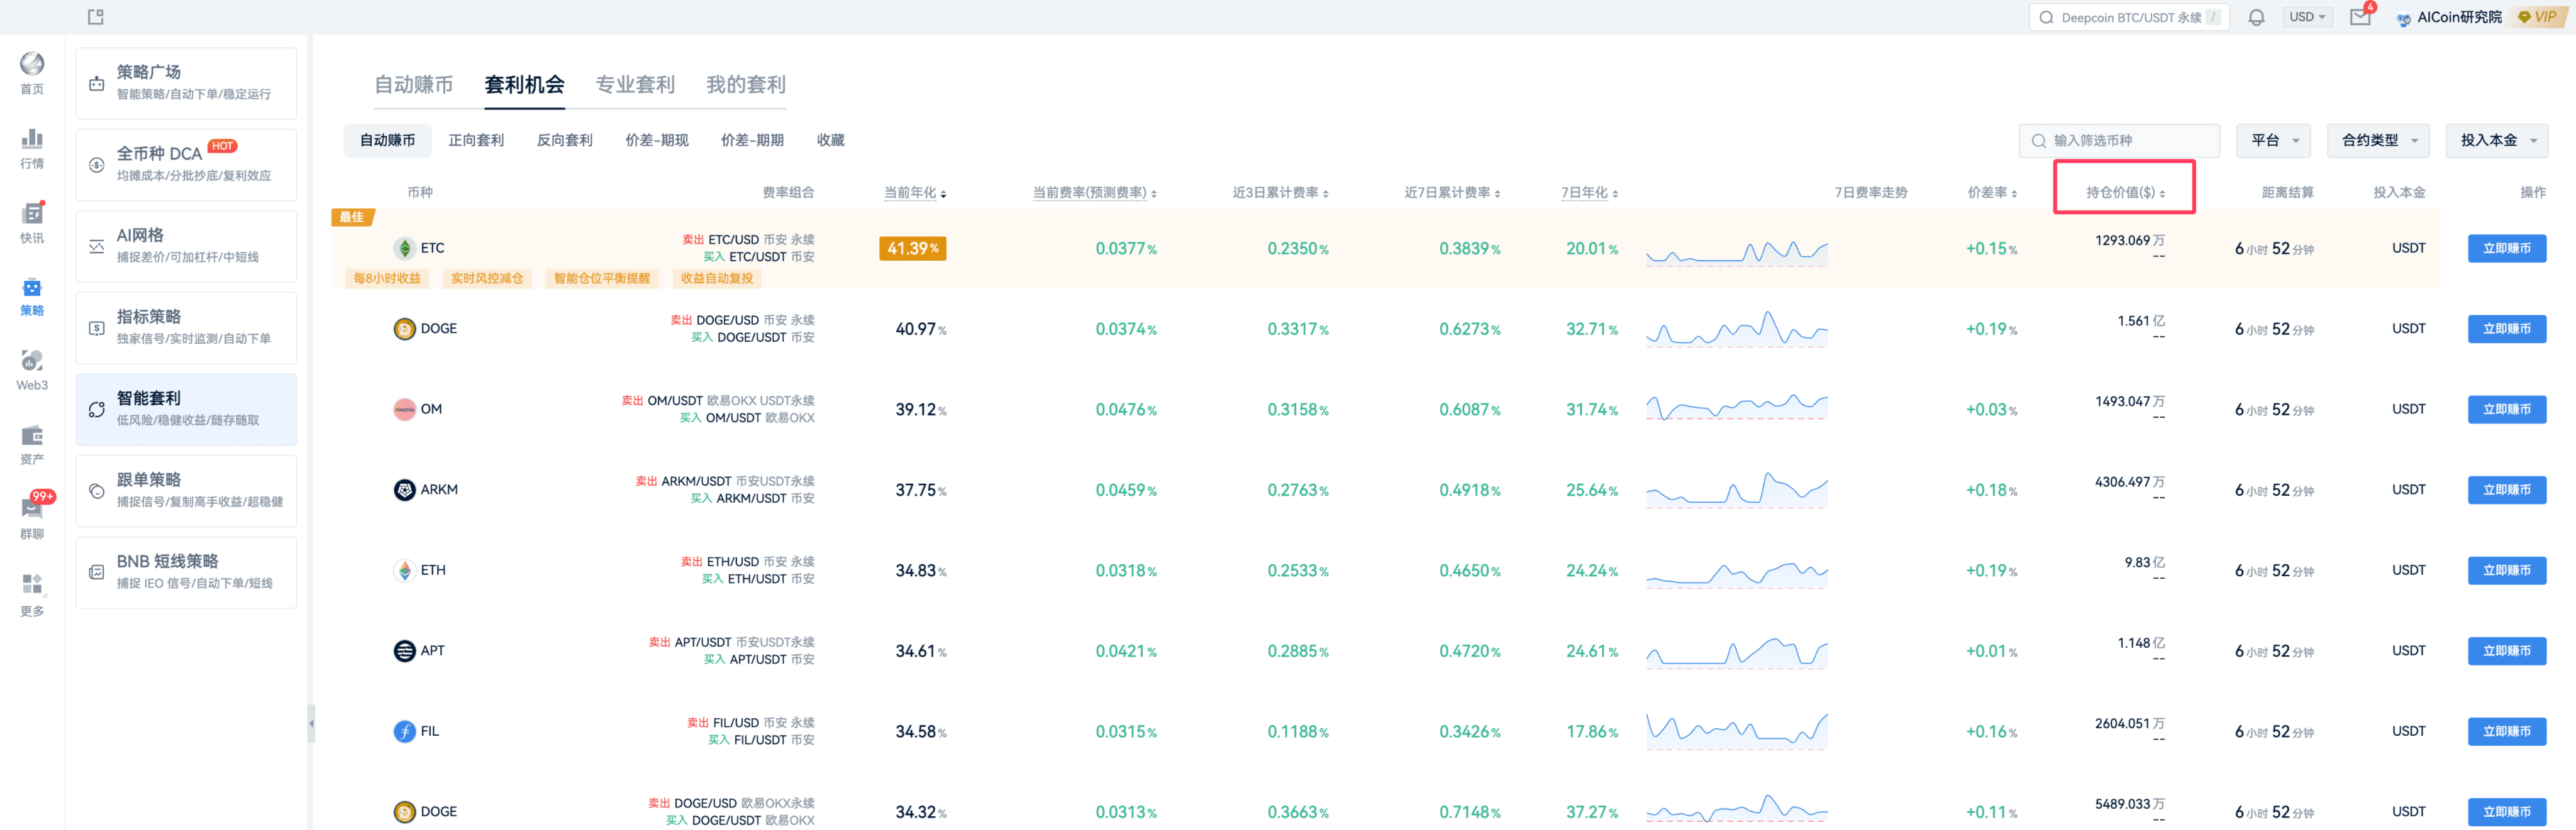
Task: Click 立即赚币 for the FIL row
Action: coord(2506,732)
